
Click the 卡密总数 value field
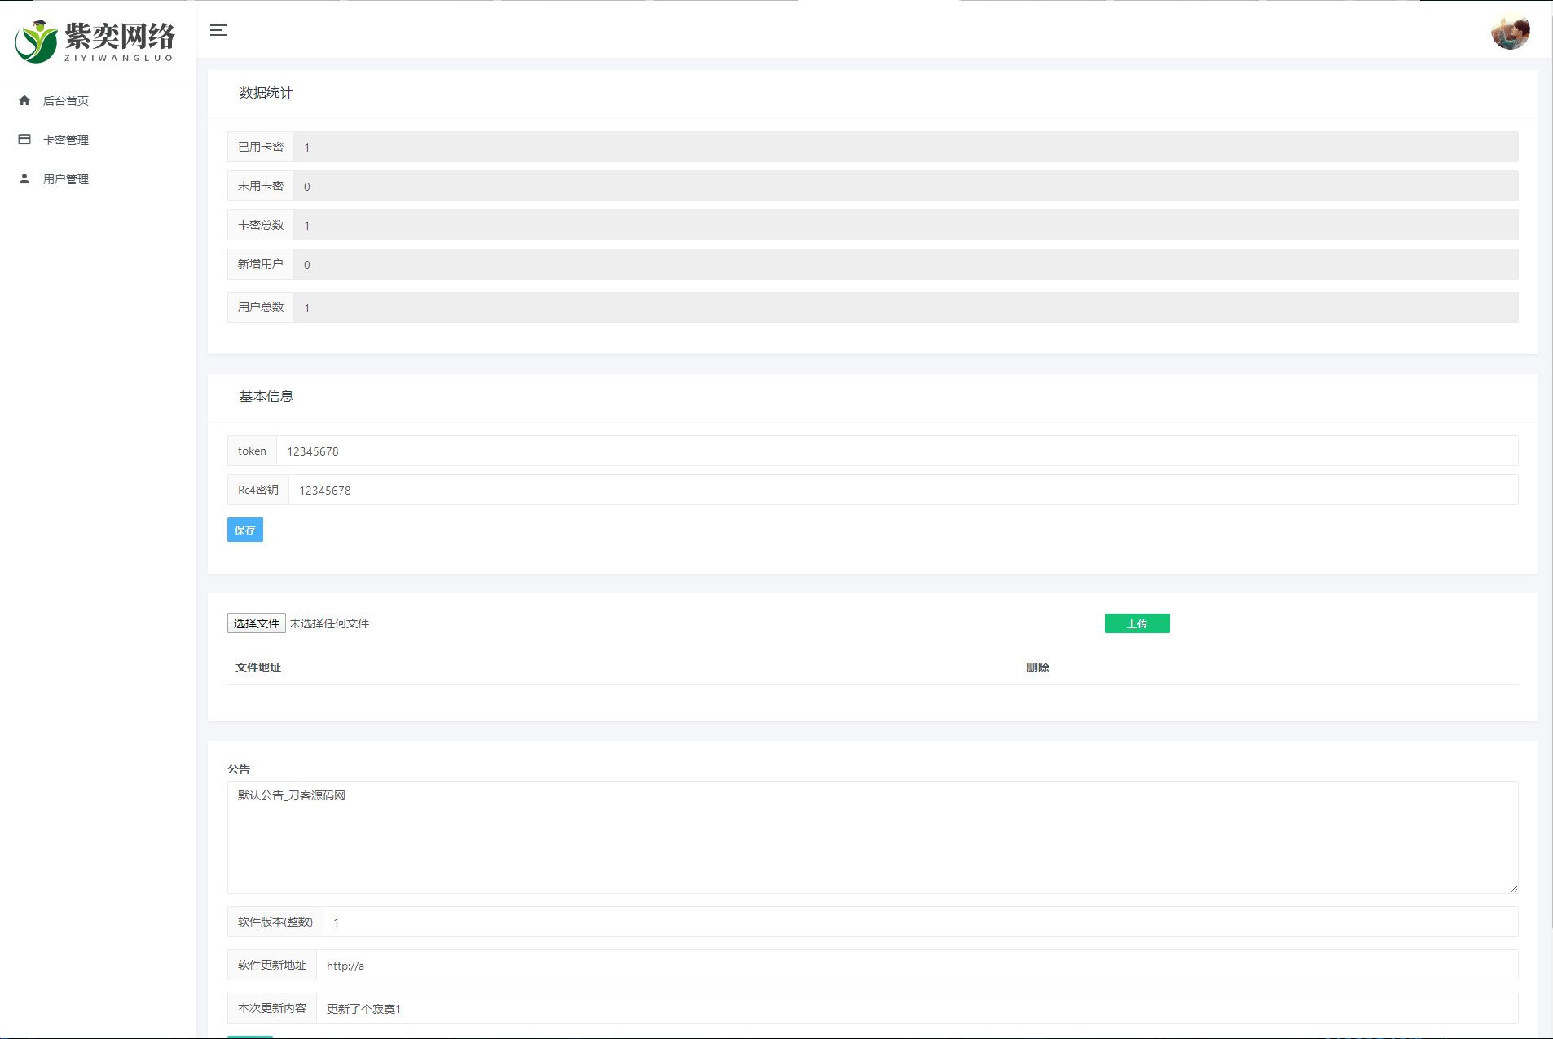click(x=906, y=225)
